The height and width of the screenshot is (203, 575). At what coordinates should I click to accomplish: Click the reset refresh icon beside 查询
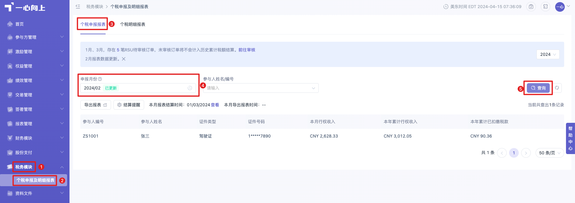[557, 88]
